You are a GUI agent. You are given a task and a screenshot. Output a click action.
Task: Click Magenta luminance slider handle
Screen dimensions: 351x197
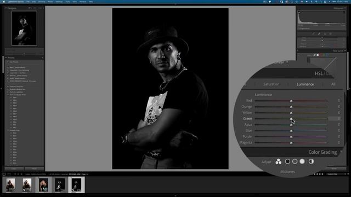point(291,142)
